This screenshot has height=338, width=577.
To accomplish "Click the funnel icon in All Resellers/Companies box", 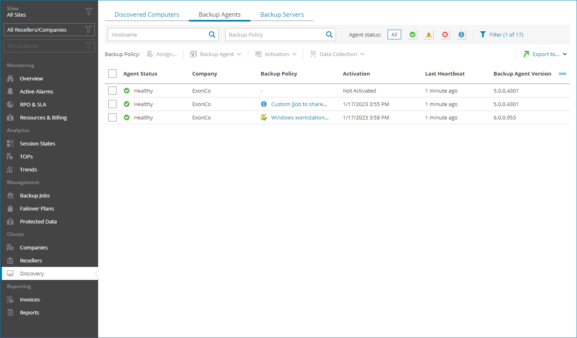I will (x=88, y=30).
